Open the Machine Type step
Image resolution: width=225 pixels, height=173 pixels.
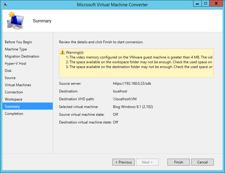click(x=16, y=49)
